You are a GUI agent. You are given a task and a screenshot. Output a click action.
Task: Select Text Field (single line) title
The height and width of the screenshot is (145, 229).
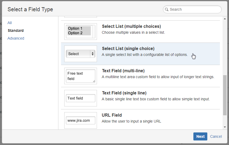pyautogui.click(x=124, y=93)
